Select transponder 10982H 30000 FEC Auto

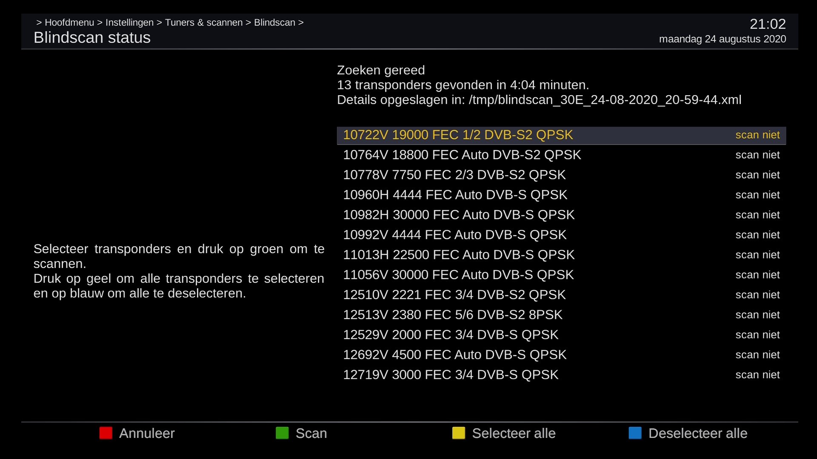(458, 215)
